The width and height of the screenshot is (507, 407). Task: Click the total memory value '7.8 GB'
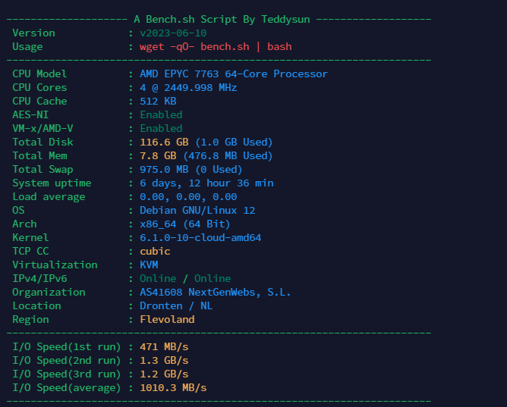tap(158, 156)
